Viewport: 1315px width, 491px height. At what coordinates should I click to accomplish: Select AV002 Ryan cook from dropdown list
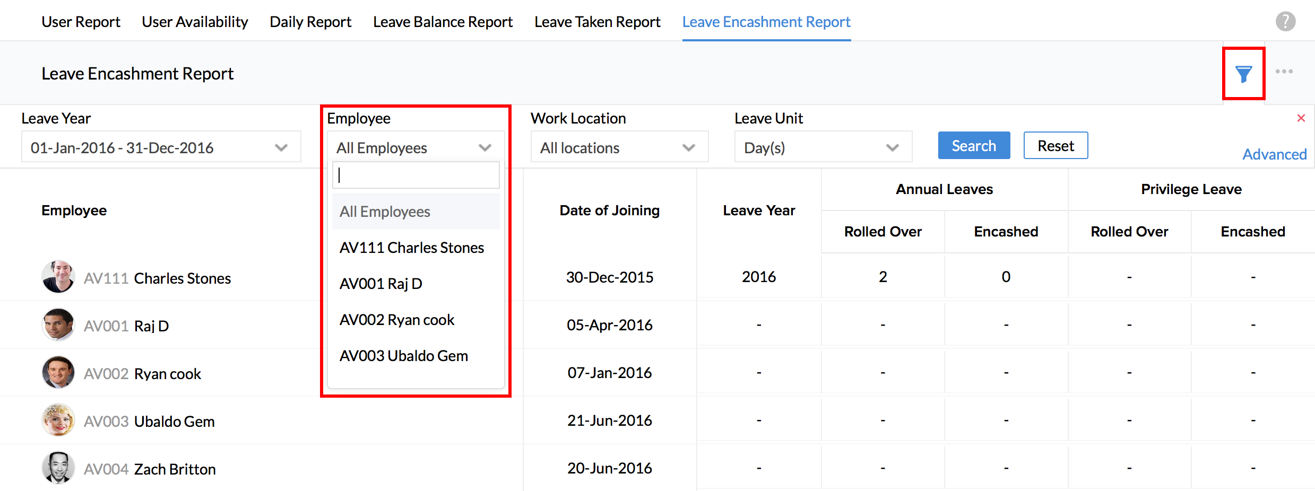point(397,320)
